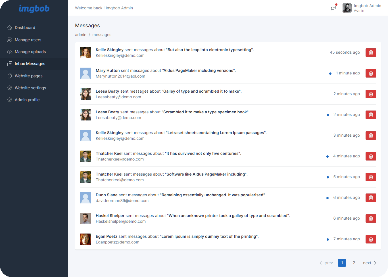Click Dunn Slane's placeholder avatar

tap(85, 198)
